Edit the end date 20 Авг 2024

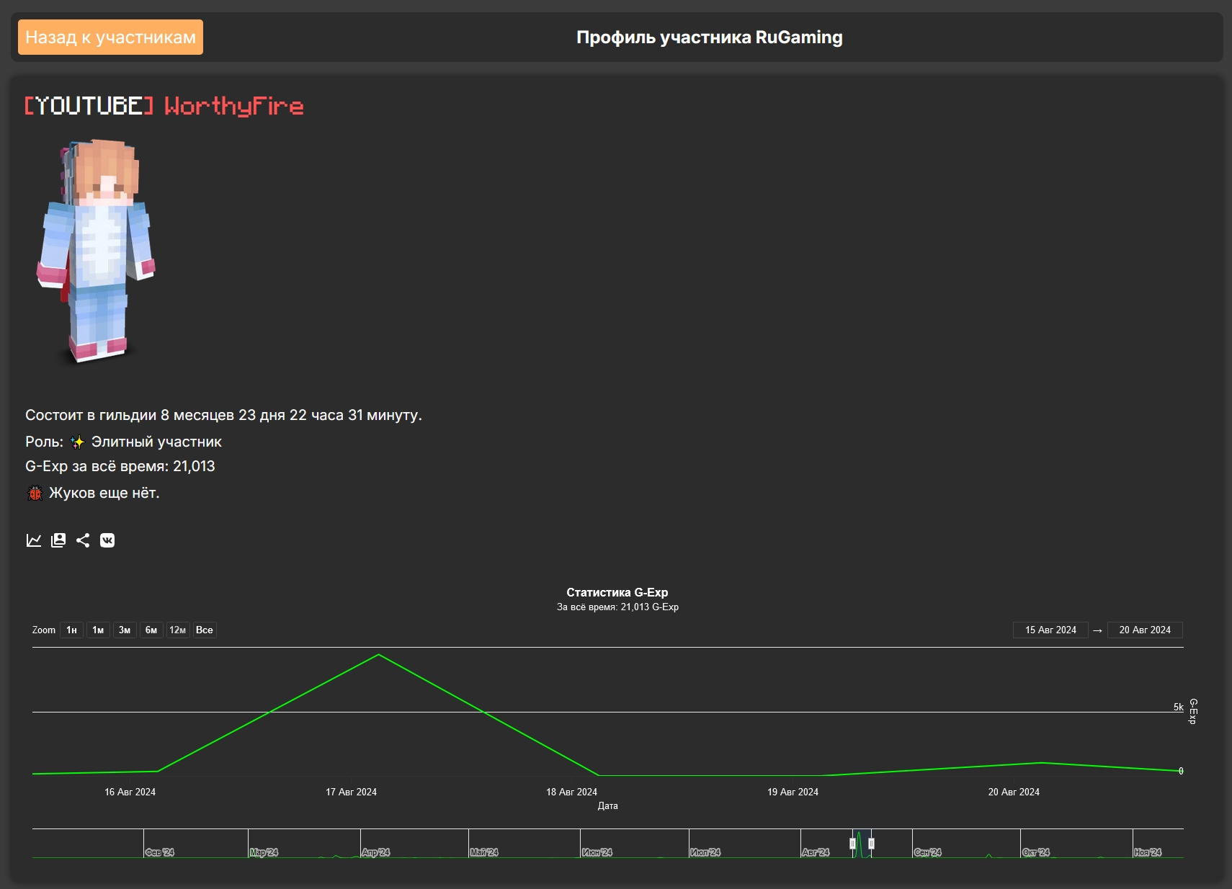pos(1145,630)
